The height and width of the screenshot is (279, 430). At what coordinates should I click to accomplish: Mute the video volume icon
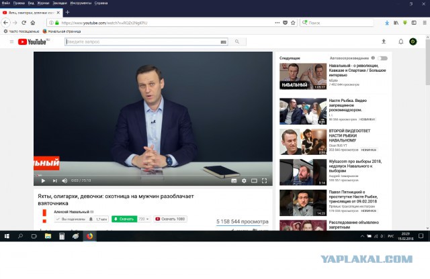coord(65,180)
